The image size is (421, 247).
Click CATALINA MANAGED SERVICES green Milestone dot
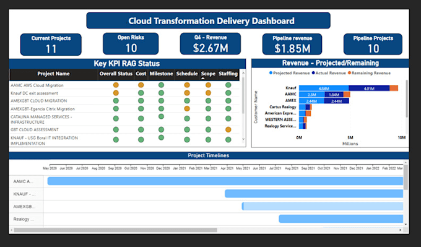[161, 116]
